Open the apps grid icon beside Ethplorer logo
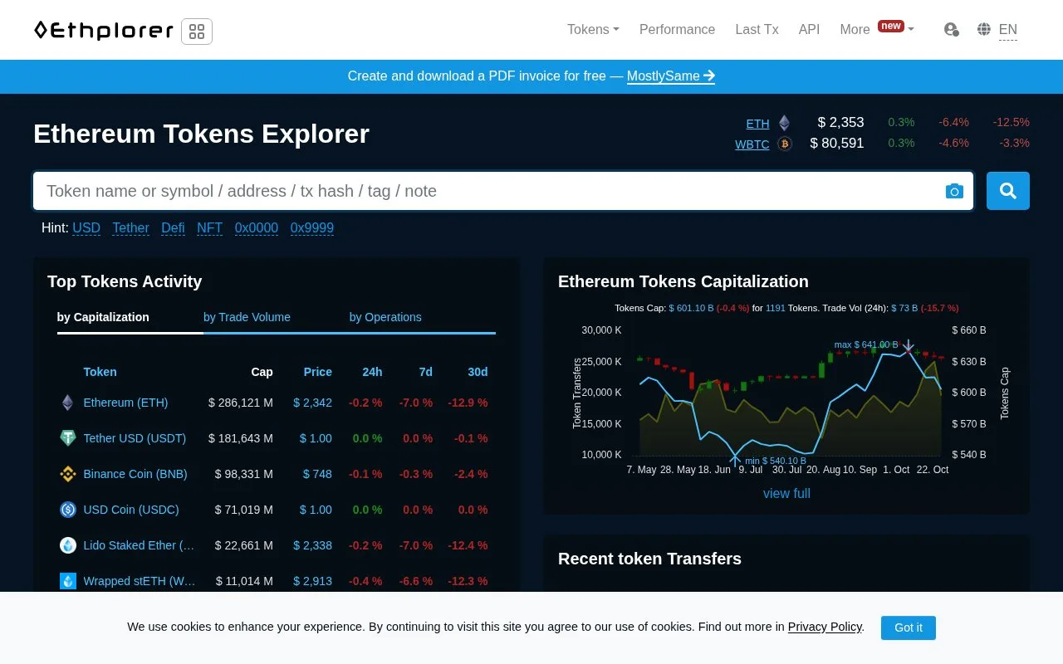Screen dimensions: 1063x664 coord(197,32)
